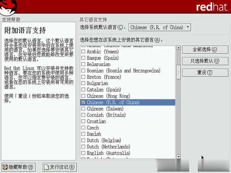Check the Danish checkbox

[x=83, y=134]
